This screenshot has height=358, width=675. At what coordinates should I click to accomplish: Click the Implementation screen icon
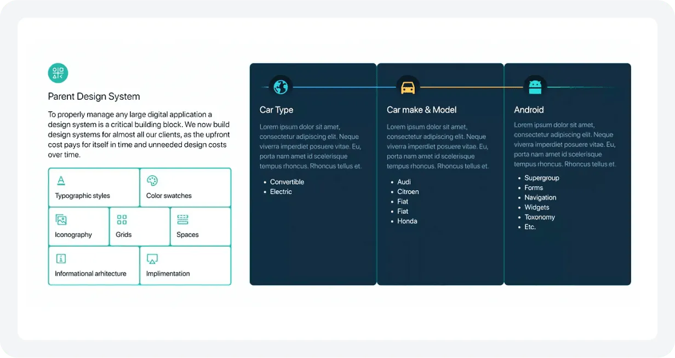[x=152, y=259]
